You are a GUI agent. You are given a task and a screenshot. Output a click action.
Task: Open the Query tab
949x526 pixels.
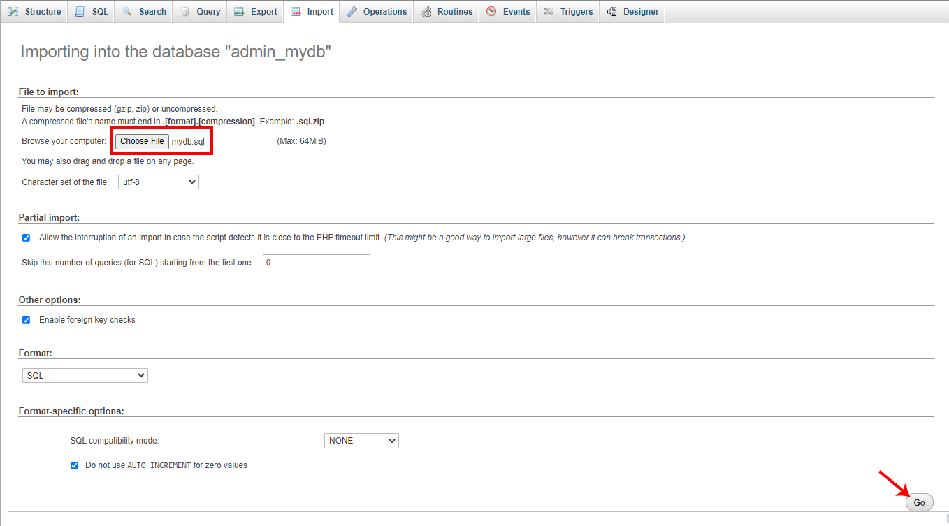click(200, 12)
